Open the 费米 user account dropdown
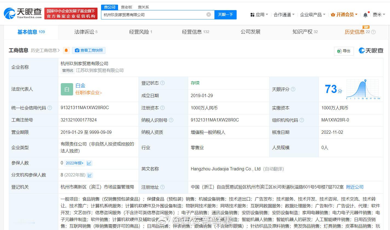This screenshot has width=390, height=230. point(379,14)
